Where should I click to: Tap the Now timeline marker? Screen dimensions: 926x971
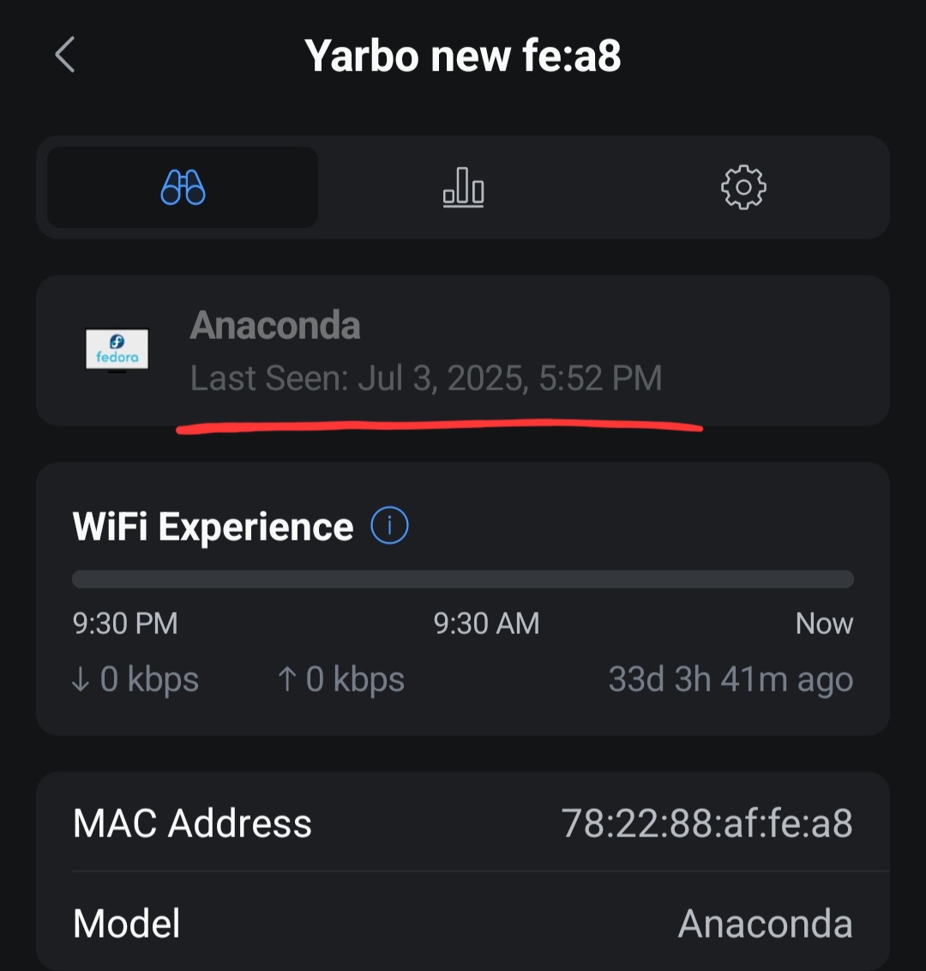coord(825,623)
